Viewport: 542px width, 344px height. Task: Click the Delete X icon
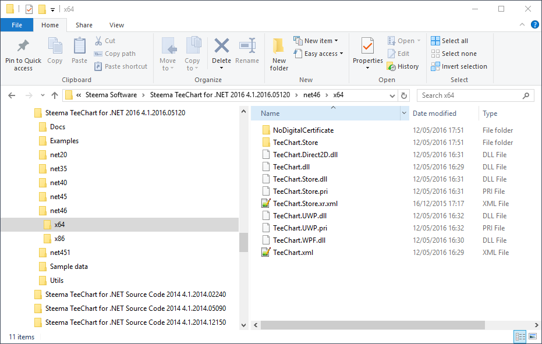[222, 46]
